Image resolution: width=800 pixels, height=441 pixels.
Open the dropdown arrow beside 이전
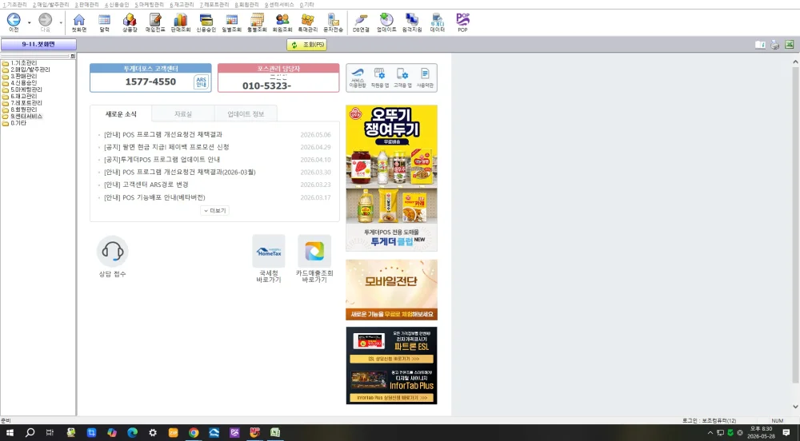[29, 23]
